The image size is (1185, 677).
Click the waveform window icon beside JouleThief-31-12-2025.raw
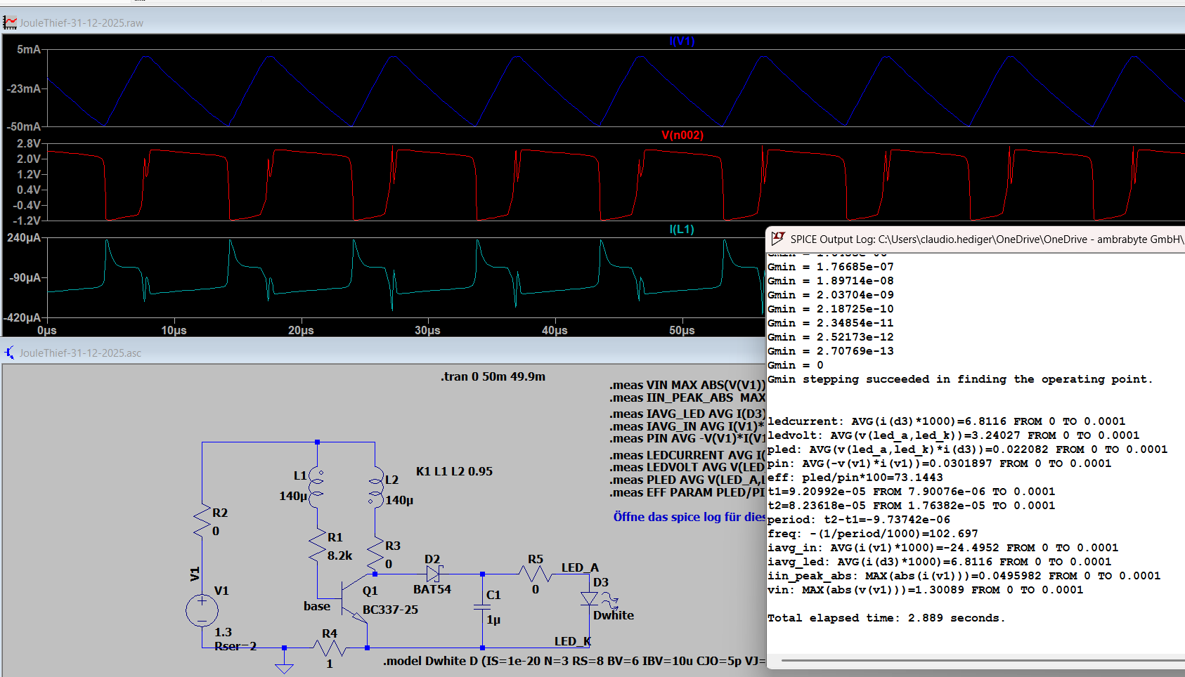coord(10,22)
